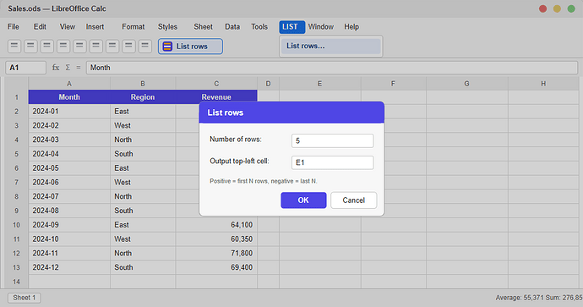The width and height of the screenshot is (583, 307).
Task: Select column H header
Action: coord(543,84)
